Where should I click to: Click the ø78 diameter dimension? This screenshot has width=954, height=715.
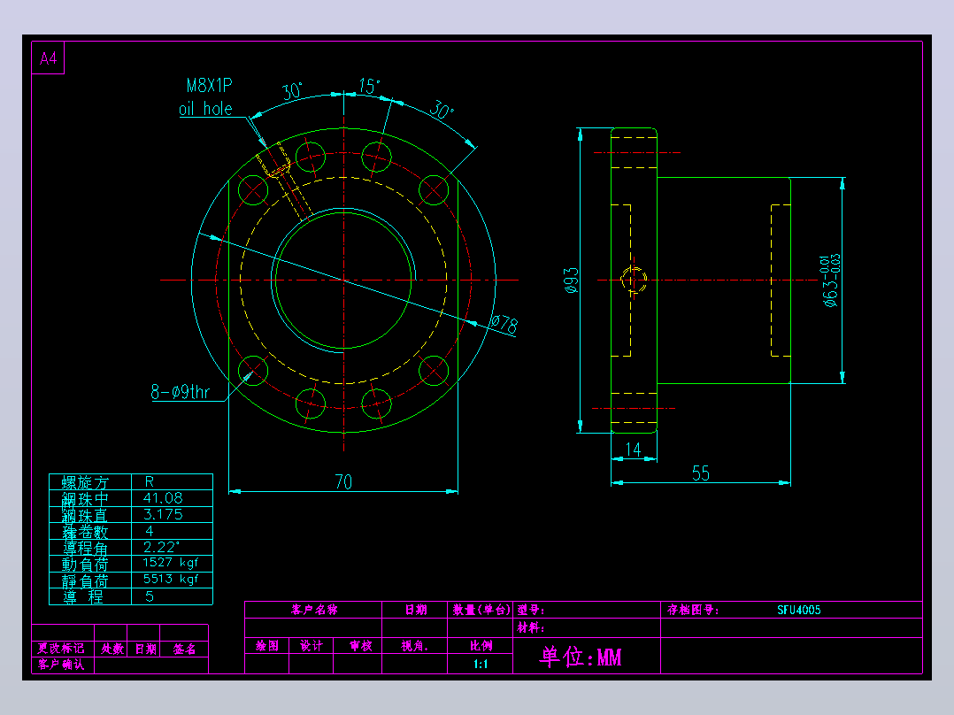coord(504,324)
